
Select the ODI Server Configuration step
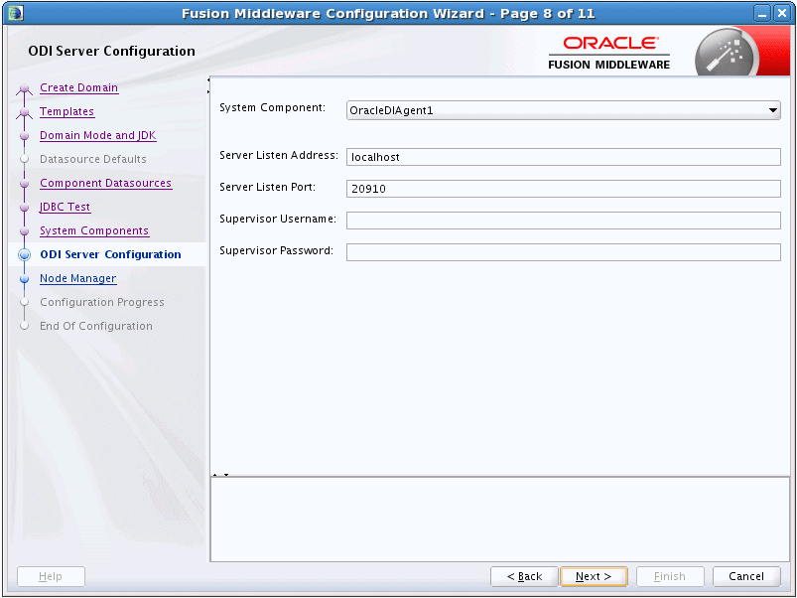110,254
